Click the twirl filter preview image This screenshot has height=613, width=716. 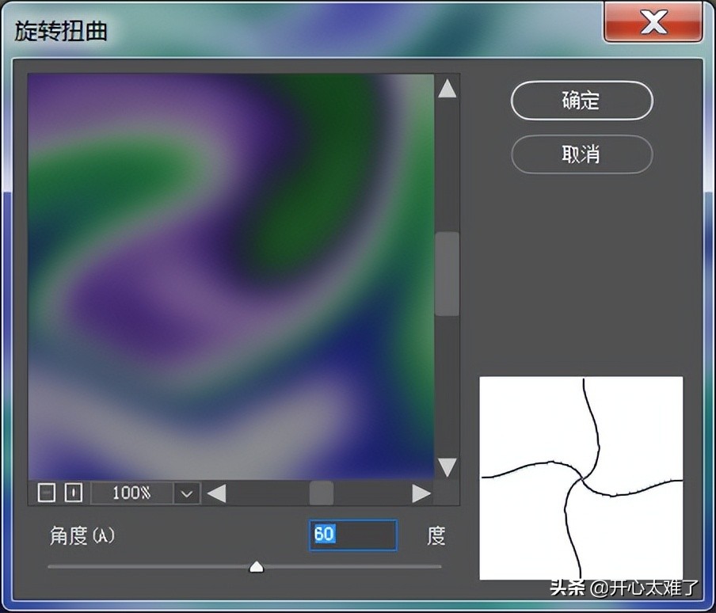tap(231, 276)
